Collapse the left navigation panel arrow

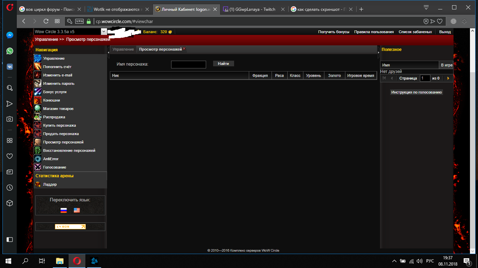click(108, 52)
